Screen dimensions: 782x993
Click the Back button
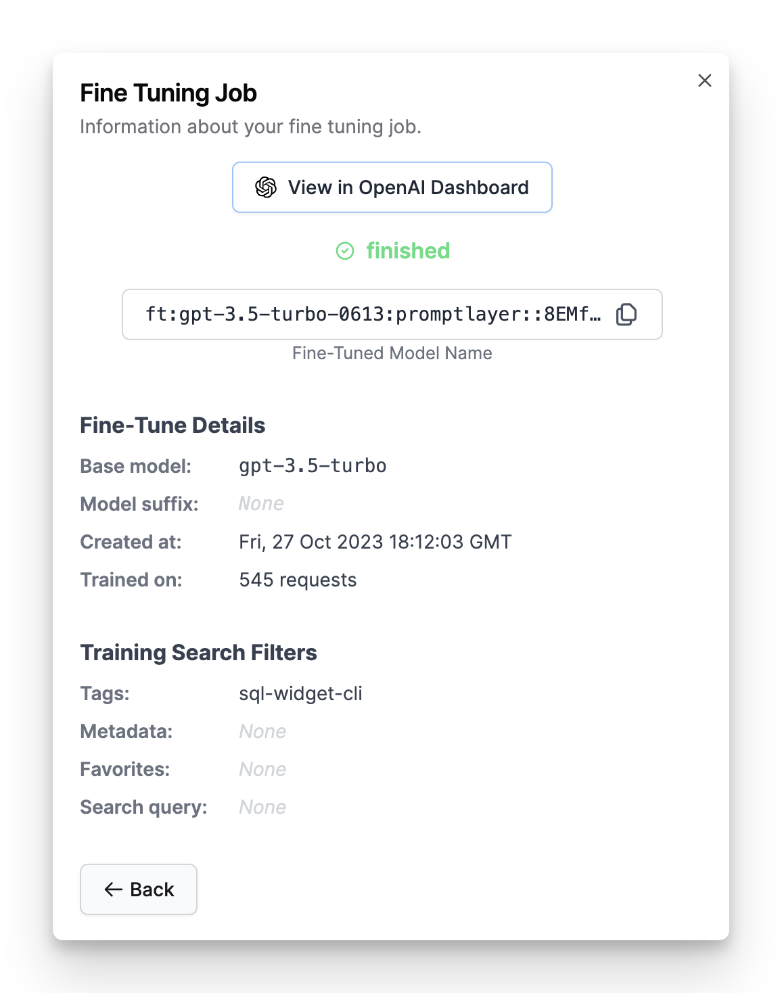pos(138,890)
